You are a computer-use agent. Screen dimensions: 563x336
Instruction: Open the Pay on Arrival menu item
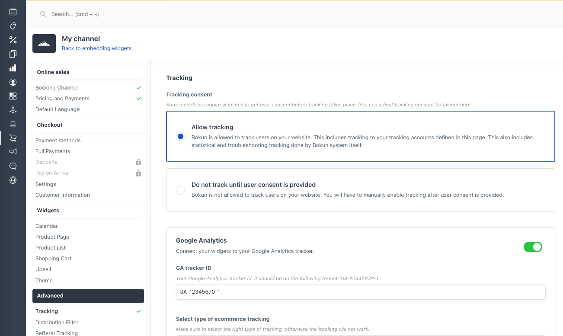tap(52, 173)
